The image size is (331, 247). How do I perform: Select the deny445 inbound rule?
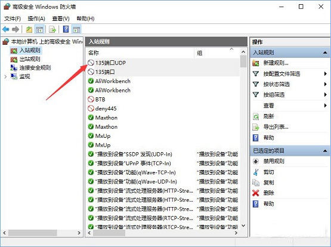pos(106,109)
